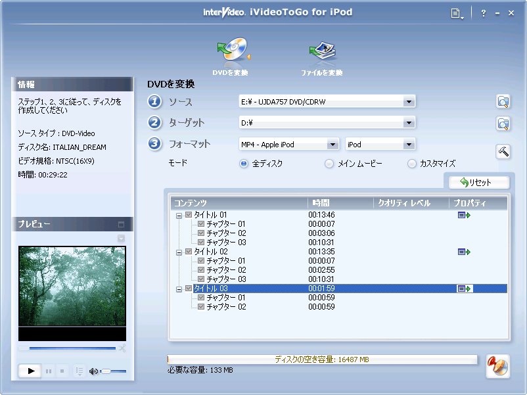The image size is (527, 395).
Task: Start conversion with the burn icon
Action: [x=498, y=366]
